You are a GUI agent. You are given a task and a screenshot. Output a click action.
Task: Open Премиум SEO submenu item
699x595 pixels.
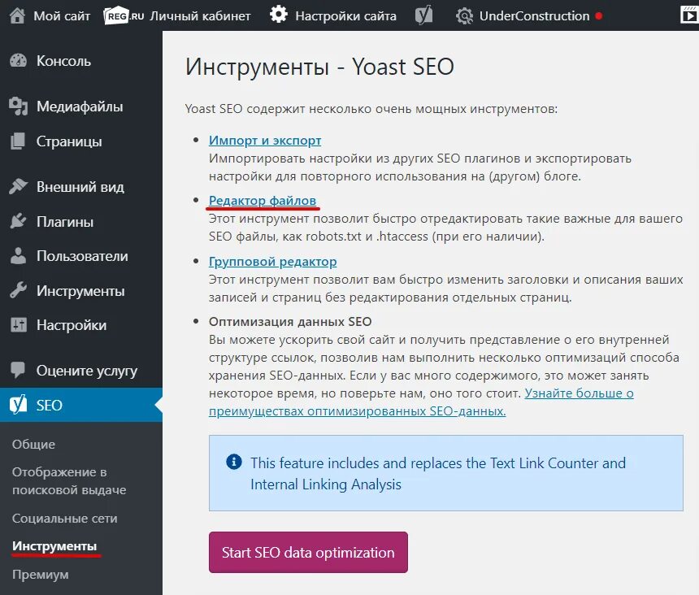(40, 575)
